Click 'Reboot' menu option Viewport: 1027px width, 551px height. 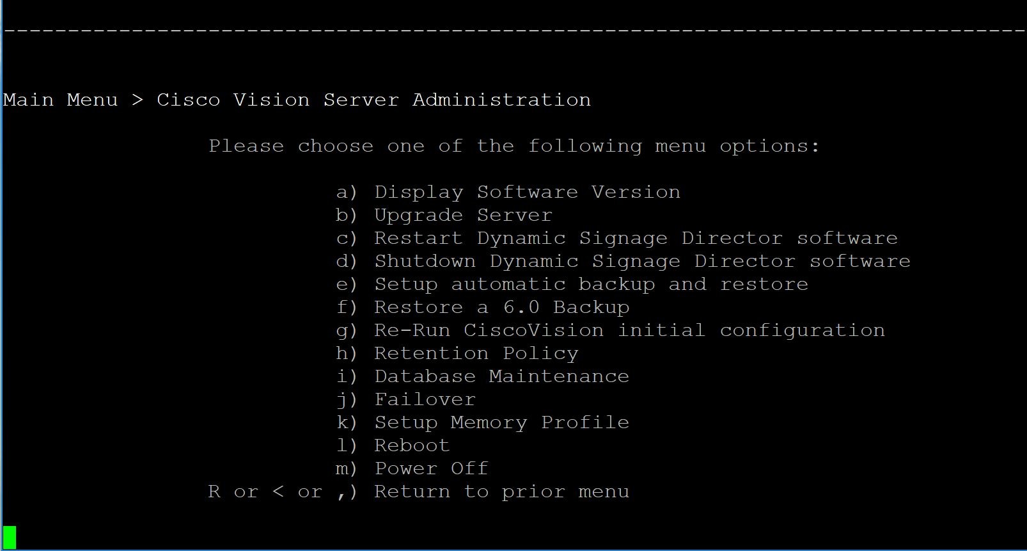pyautogui.click(x=393, y=445)
